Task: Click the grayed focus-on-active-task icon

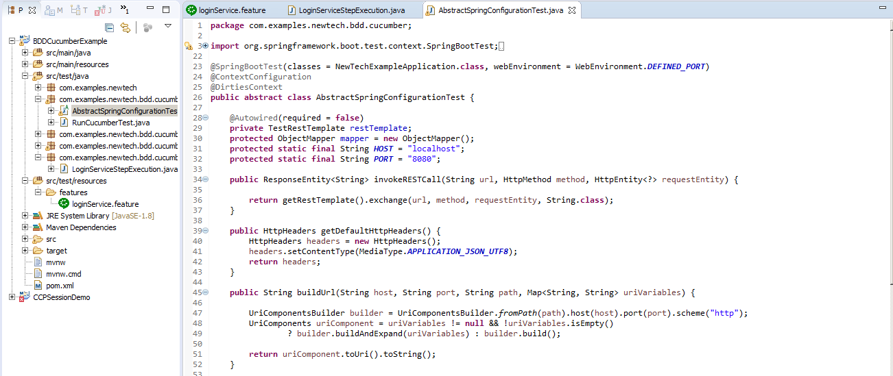Action: [147, 27]
